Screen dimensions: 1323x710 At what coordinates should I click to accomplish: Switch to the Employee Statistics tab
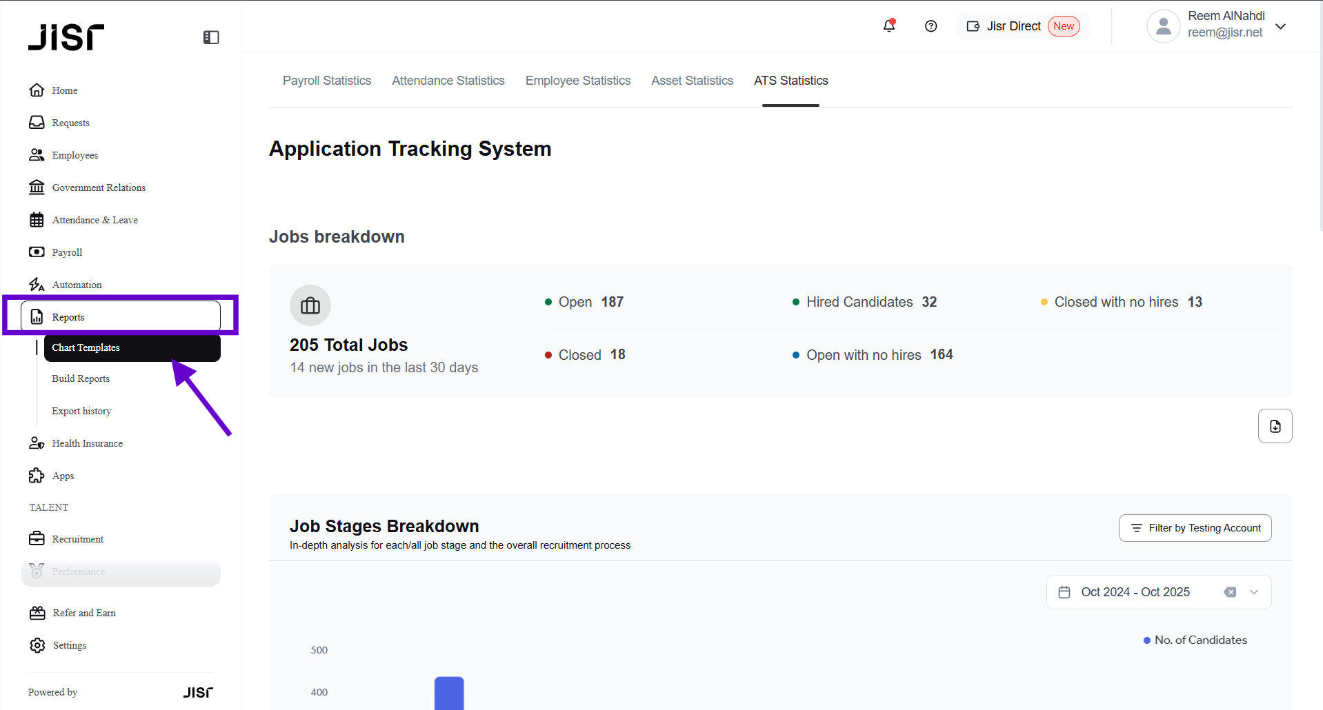point(578,81)
